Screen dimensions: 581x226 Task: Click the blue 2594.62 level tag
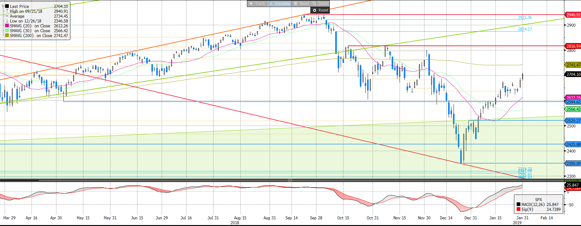(x=573, y=102)
